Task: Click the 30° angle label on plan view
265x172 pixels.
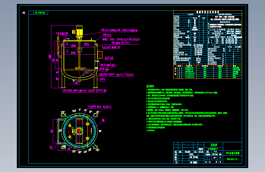Action: (90, 112)
